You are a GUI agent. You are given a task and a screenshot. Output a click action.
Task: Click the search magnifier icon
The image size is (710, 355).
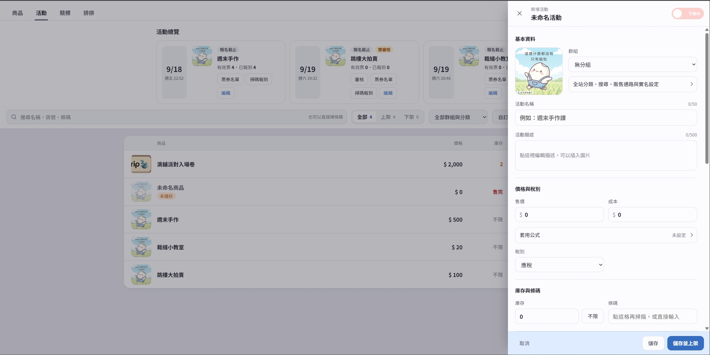[x=14, y=117]
